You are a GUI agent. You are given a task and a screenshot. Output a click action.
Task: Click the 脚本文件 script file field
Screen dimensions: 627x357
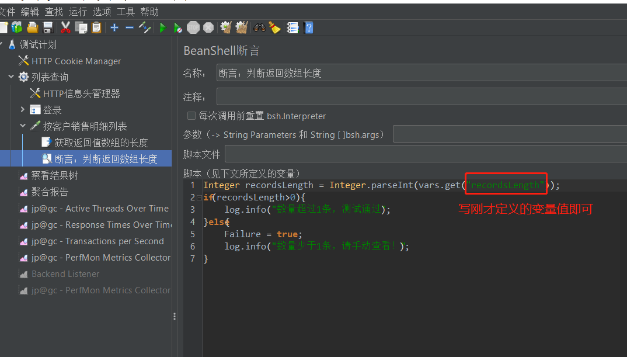click(x=426, y=154)
